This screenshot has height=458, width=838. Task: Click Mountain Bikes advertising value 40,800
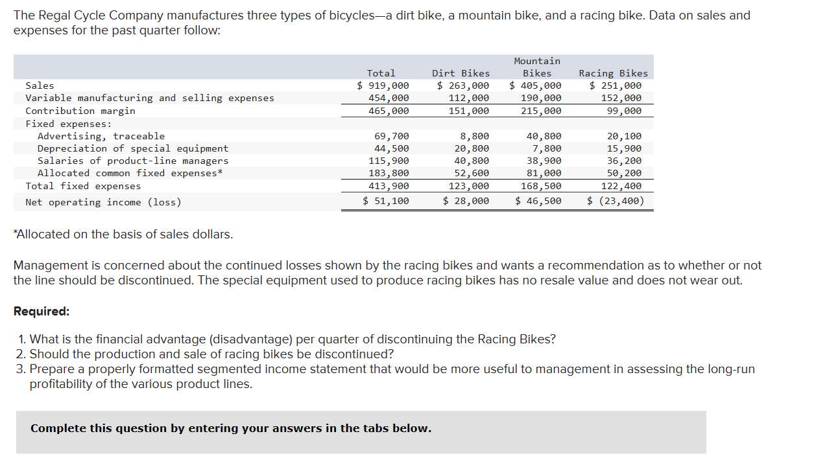(x=545, y=136)
